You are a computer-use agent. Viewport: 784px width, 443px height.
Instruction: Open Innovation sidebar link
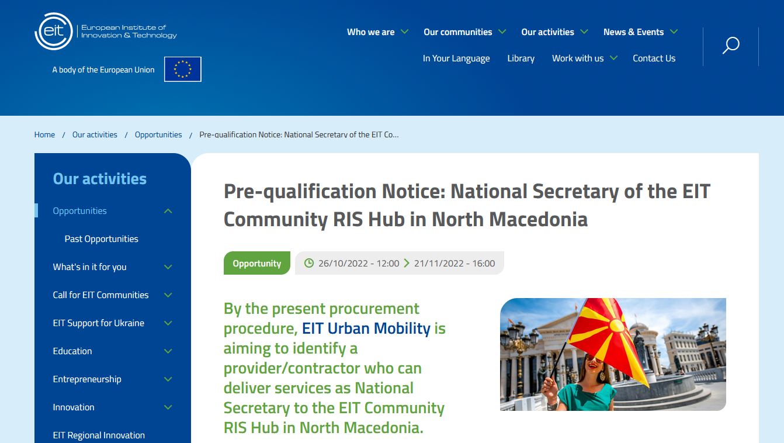pos(74,407)
